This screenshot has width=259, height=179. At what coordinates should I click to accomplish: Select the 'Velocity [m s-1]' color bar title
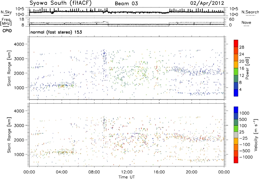click(x=256, y=135)
